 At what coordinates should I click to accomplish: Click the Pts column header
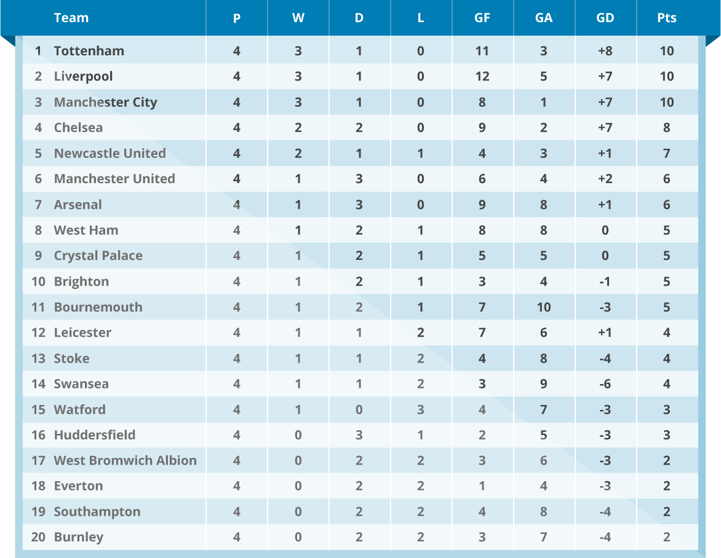coord(667,18)
